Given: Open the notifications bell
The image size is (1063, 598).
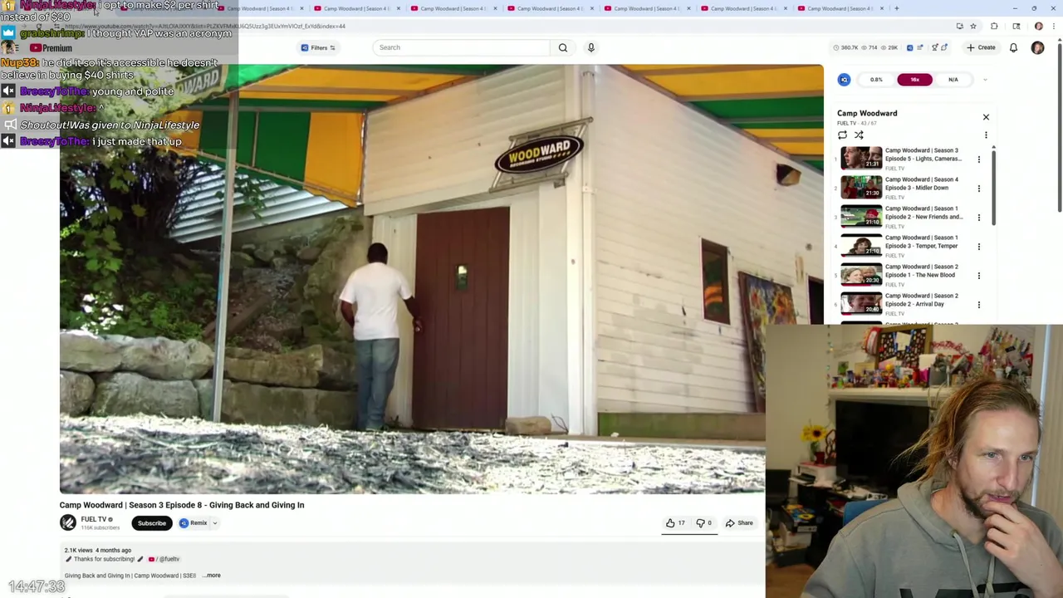Looking at the screenshot, I should pyautogui.click(x=1013, y=47).
